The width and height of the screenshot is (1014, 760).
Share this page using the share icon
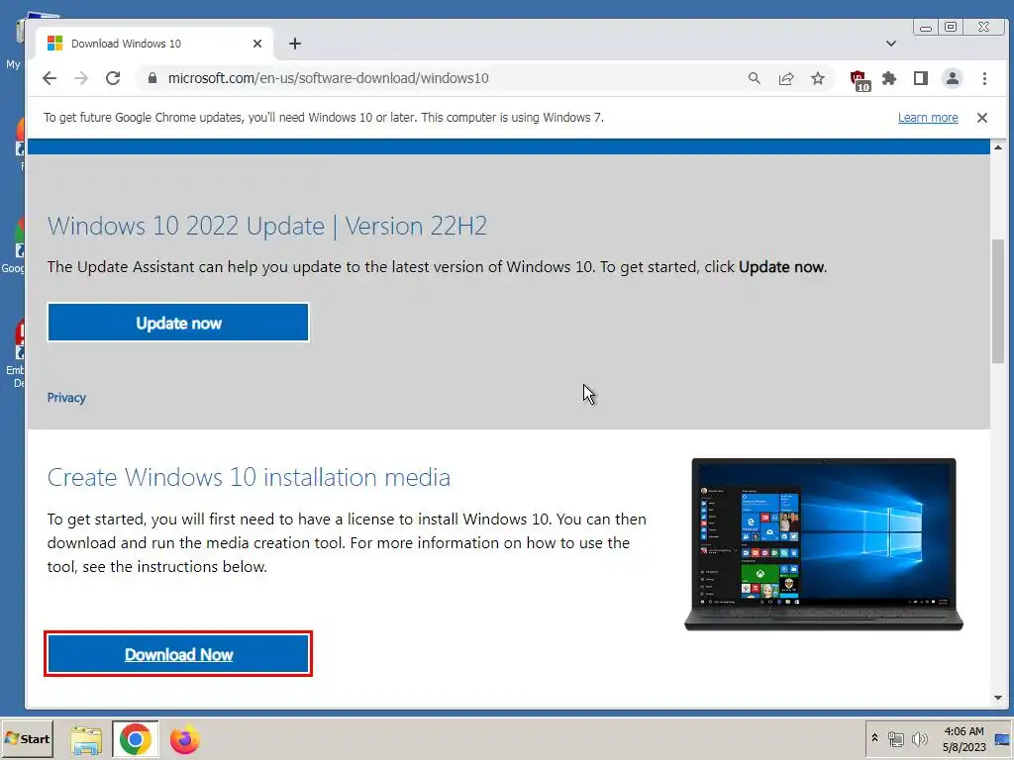[x=786, y=79]
